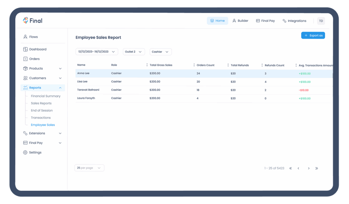Image resolution: width=349 pixels, height=204 pixels.
Task: Sort by Total Gross Sales arrows
Action: [x=147, y=65]
